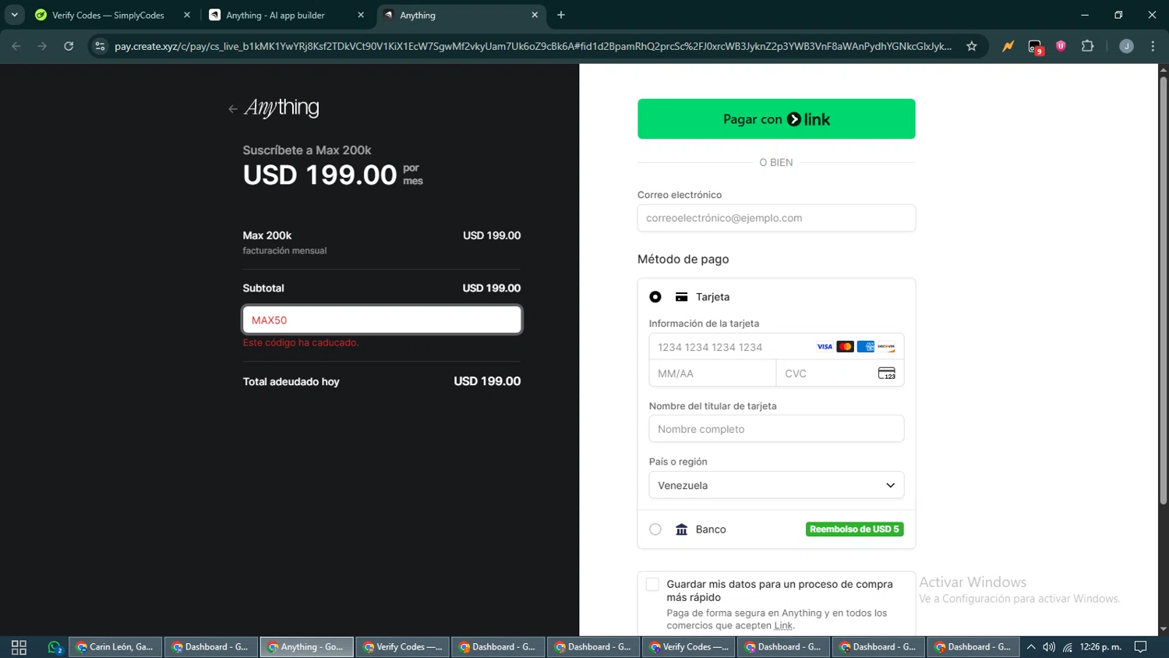Click the Anything logo text
The height and width of the screenshot is (658, 1169).
click(281, 108)
